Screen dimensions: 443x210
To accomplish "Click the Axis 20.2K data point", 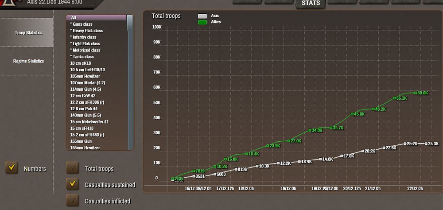I will click(x=363, y=151).
